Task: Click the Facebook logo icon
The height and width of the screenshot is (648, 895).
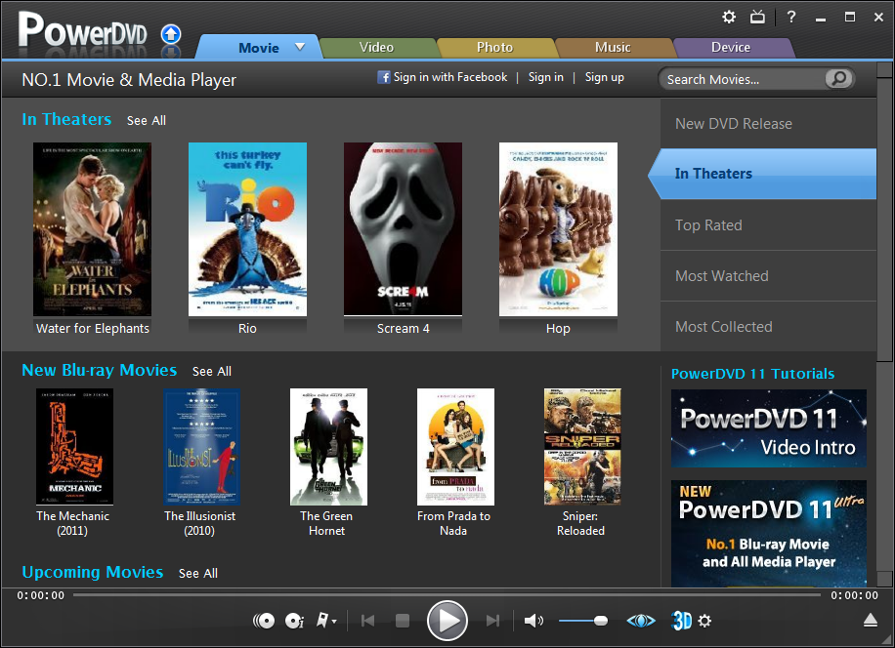Action: pos(384,77)
